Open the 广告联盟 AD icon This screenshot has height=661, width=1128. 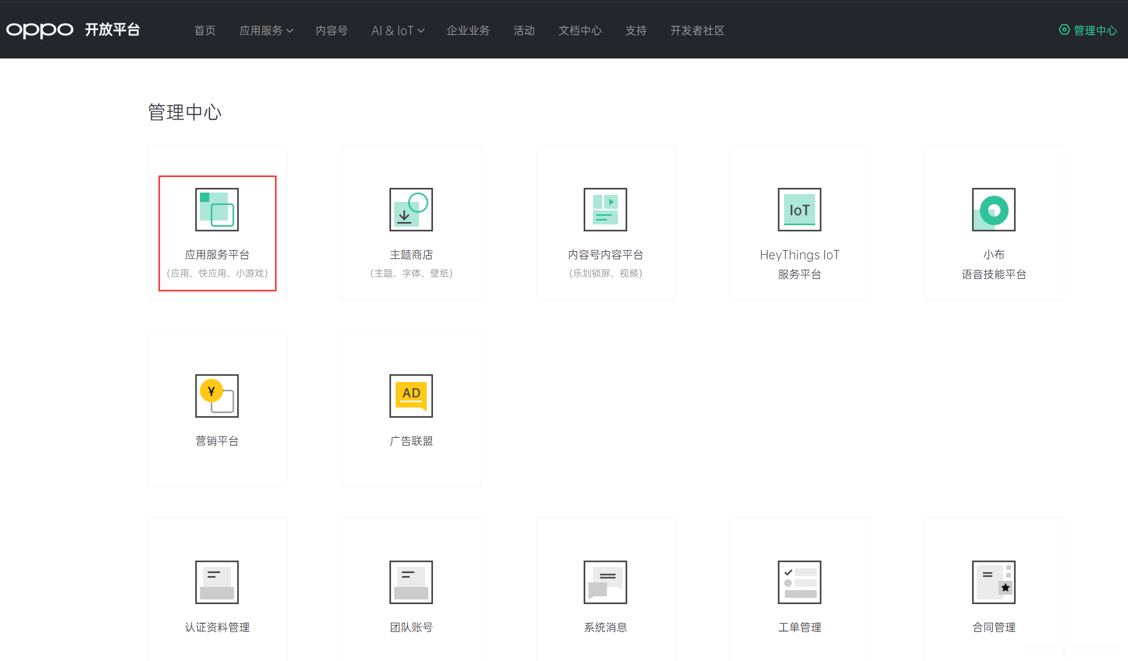(411, 396)
